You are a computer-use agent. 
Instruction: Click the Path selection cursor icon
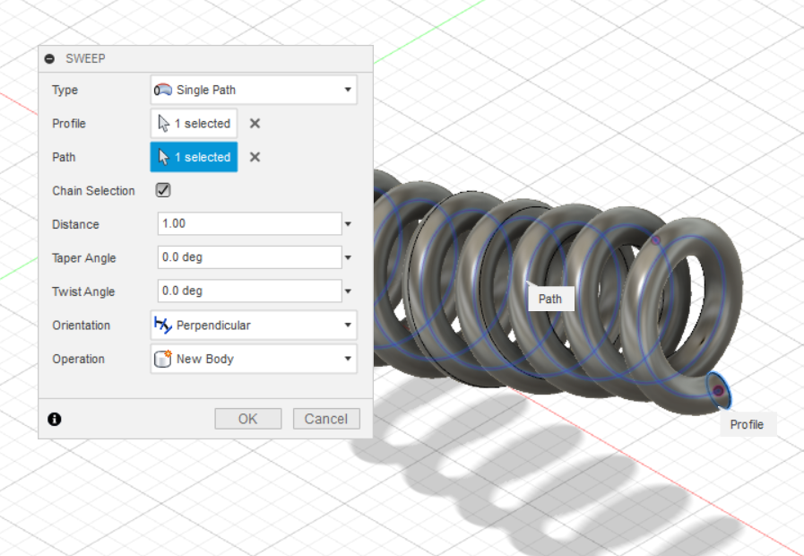click(163, 157)
